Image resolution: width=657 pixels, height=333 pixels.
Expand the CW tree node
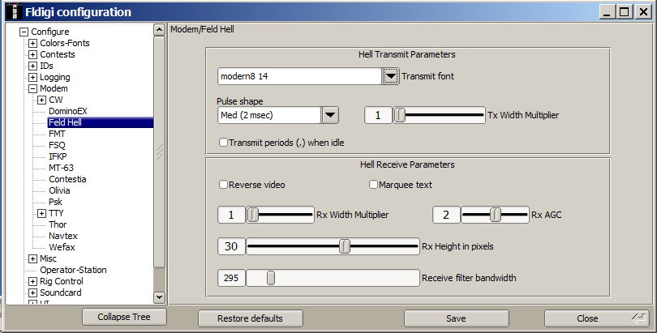coord(41,100)
